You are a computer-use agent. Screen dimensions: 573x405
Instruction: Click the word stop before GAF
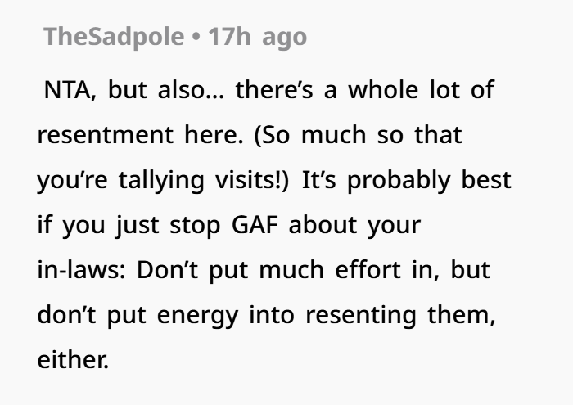[x=195, y=225]
